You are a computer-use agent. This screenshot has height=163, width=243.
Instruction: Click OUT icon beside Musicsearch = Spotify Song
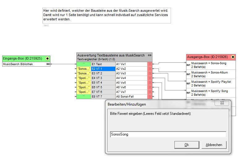point(188,93)
